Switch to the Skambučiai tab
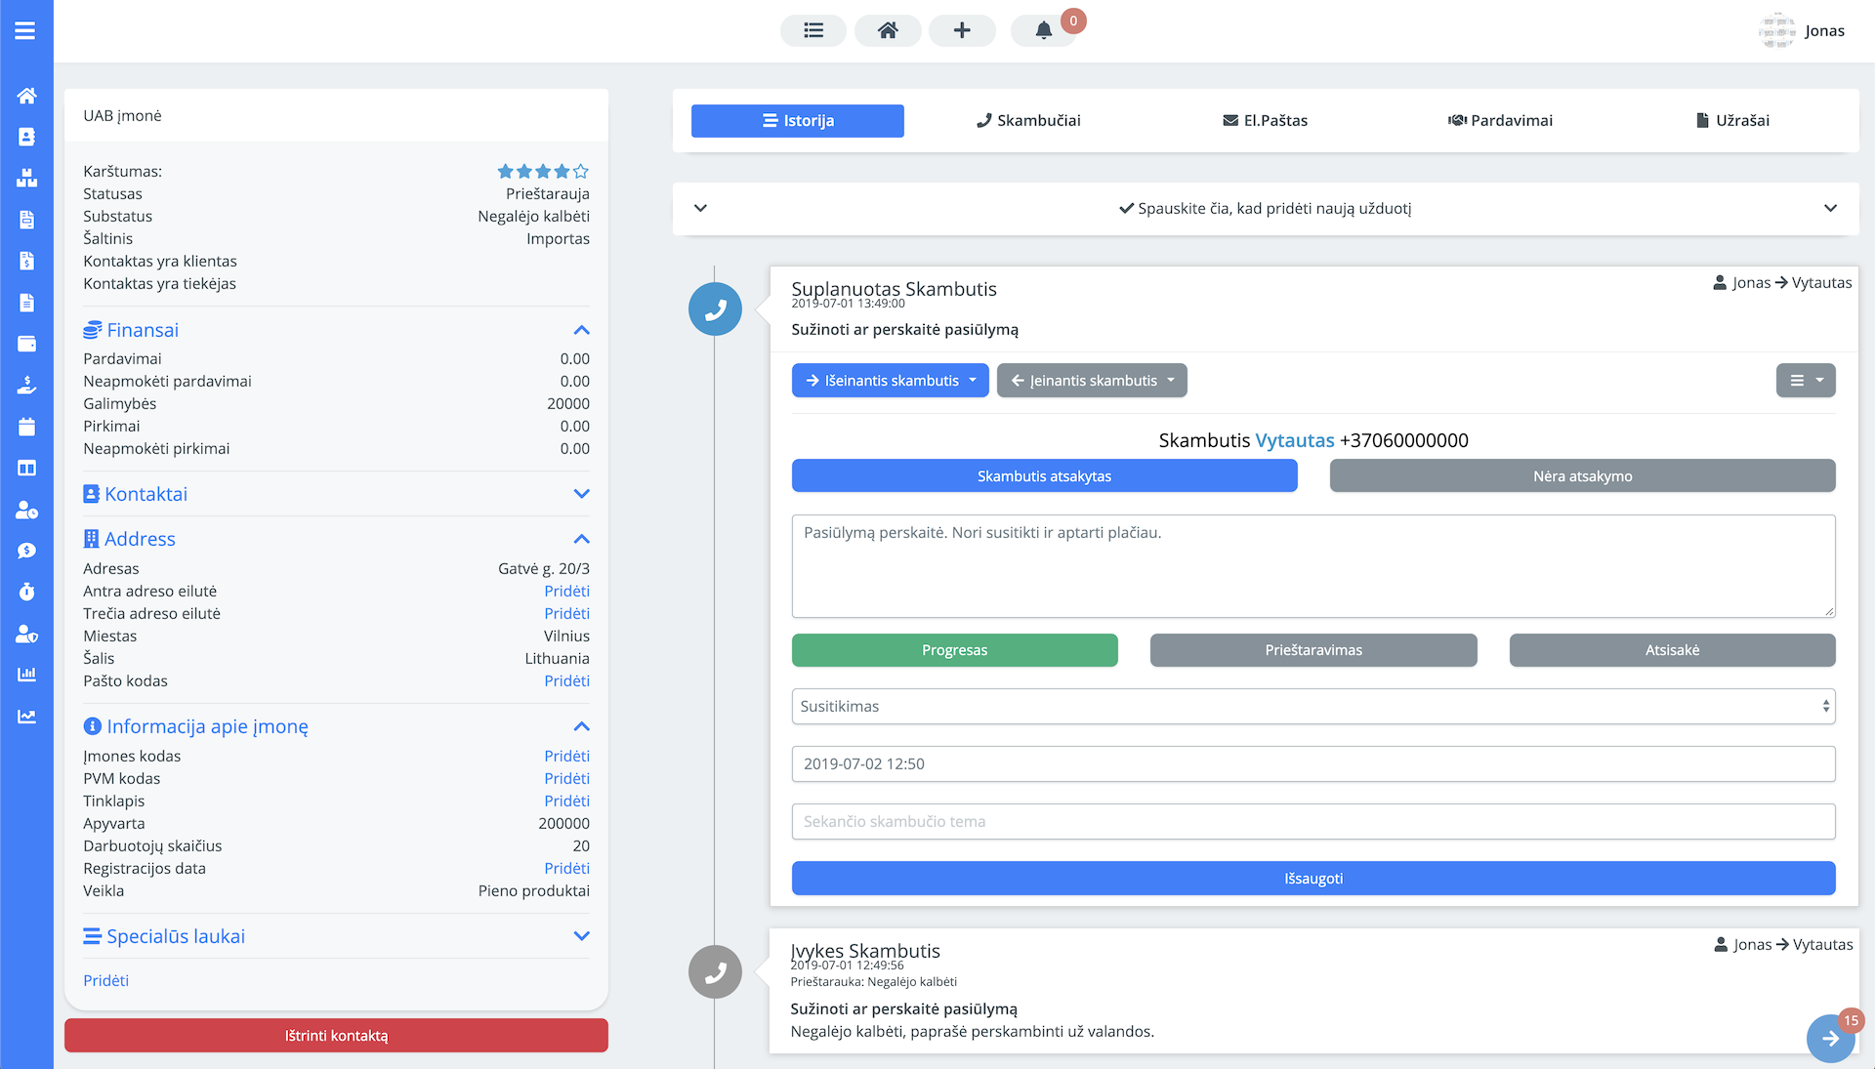The image size is (1875, 1069). (x=1028, y=121)
